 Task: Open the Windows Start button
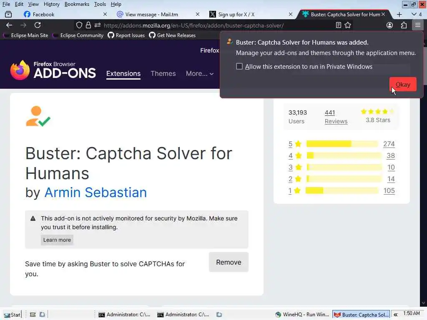click(x=12, y=315)
